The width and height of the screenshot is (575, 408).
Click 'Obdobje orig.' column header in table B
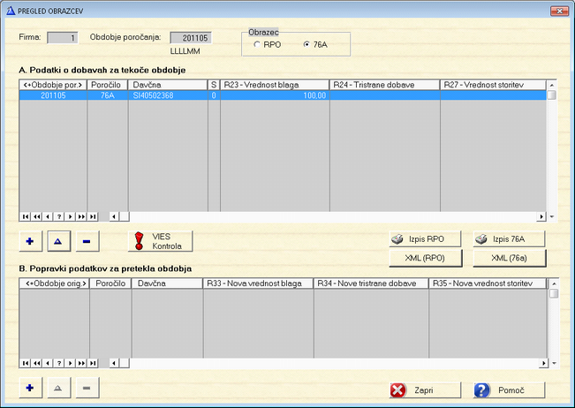click(x=54, y=283)
